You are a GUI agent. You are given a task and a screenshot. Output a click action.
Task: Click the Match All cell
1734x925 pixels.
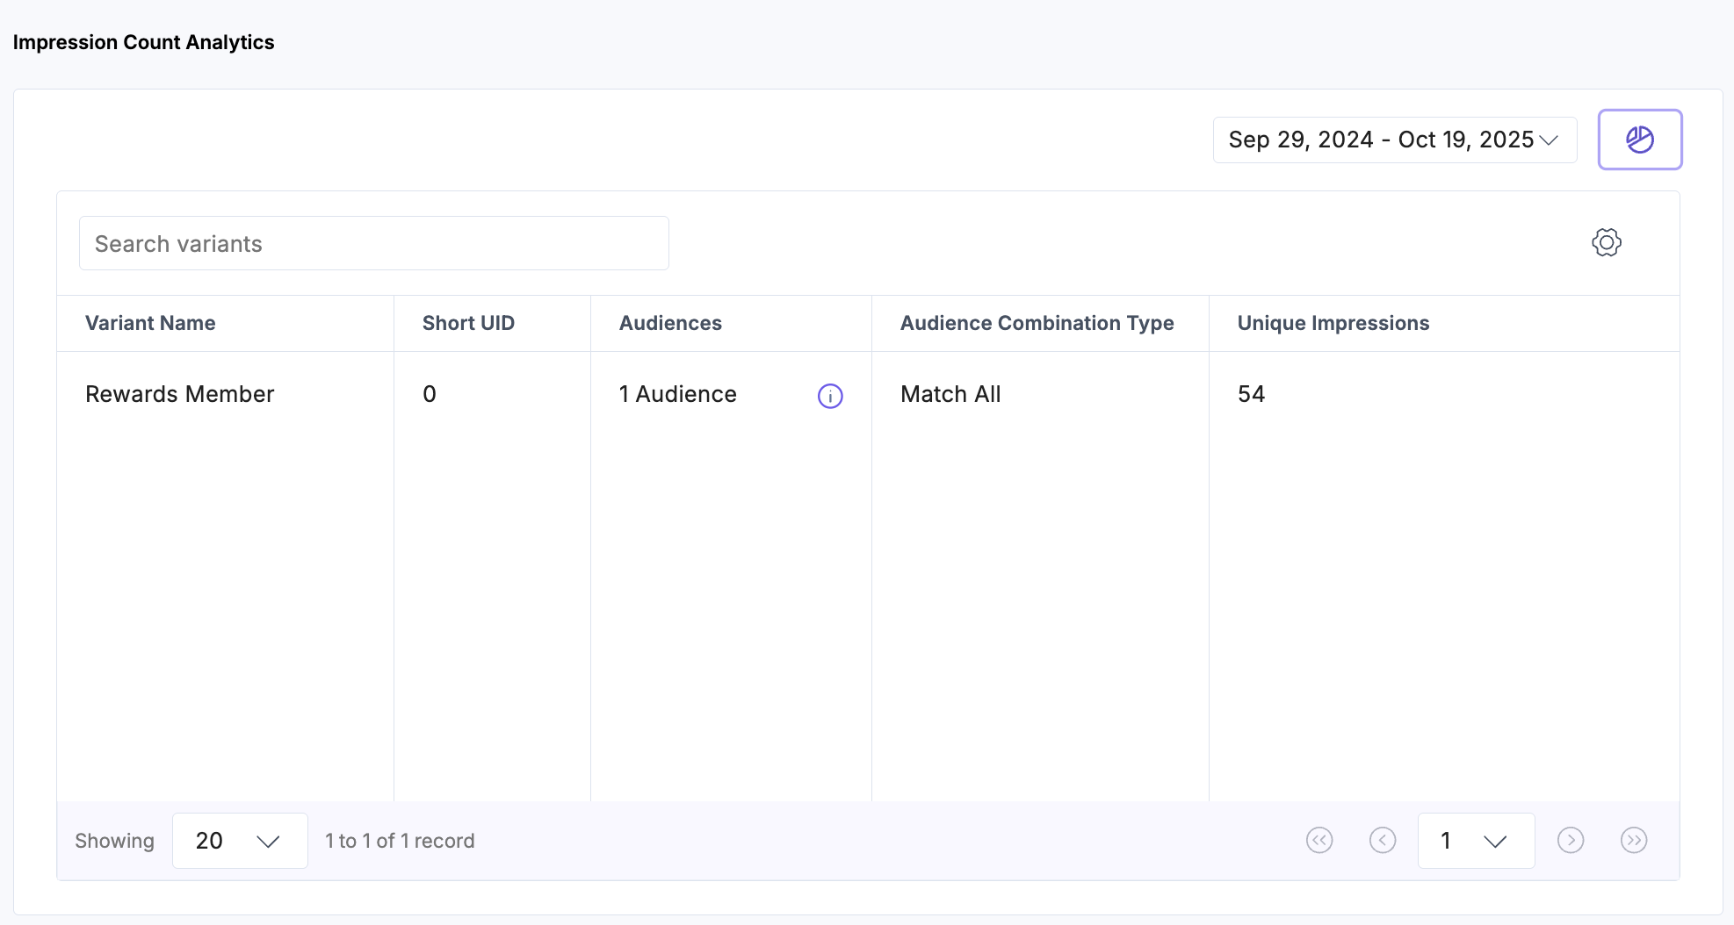coord(950,394)
